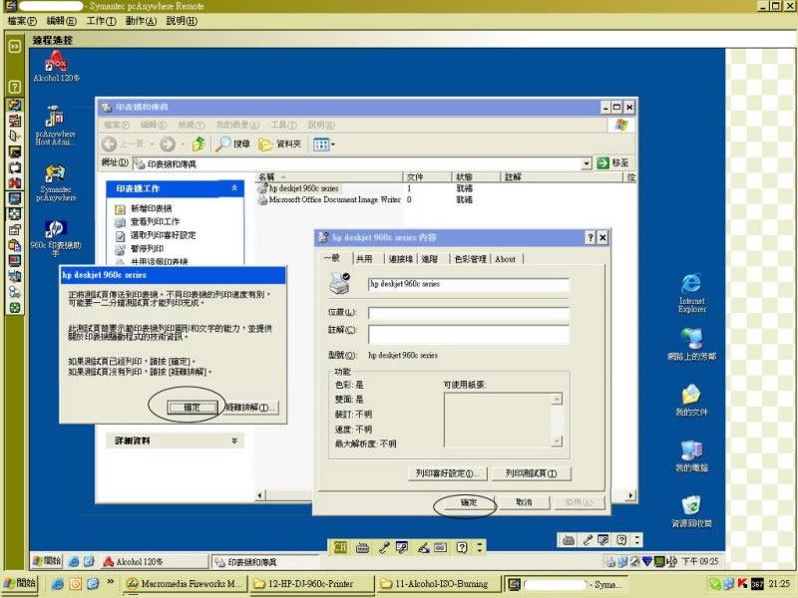Viewport: 798px width, 598px height.
Task: Click the 暫停列印 pause printing link
Action: click(147, 248)
